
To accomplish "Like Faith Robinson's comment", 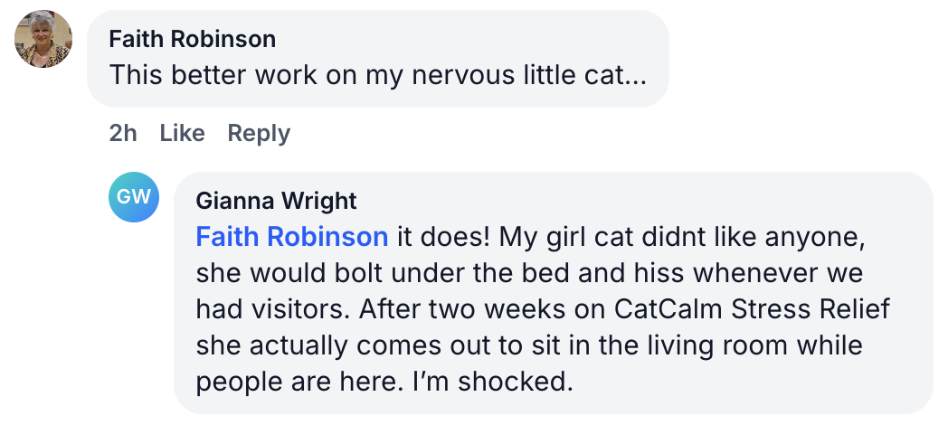I will pyautogui.click(x=182, y=134).
